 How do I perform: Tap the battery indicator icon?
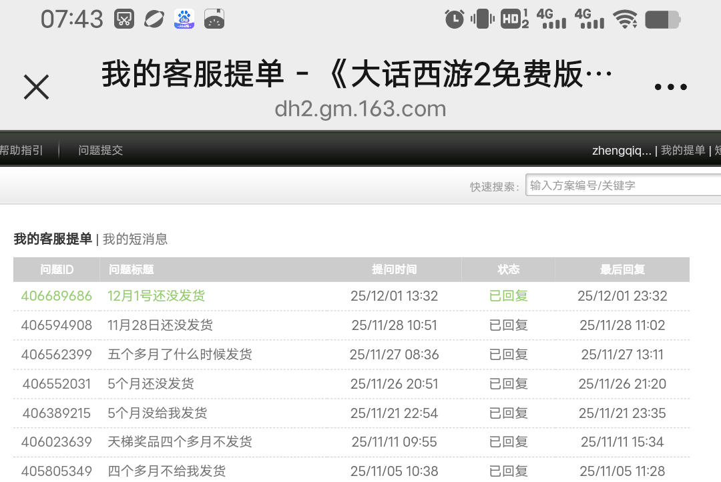click(x=662, y=19)
